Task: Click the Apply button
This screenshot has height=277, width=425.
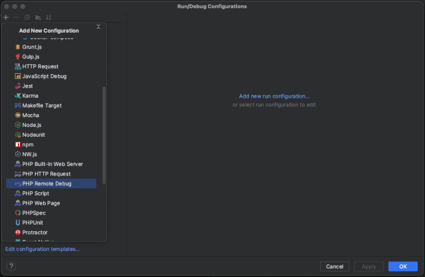Action: [x=369, y=266]
